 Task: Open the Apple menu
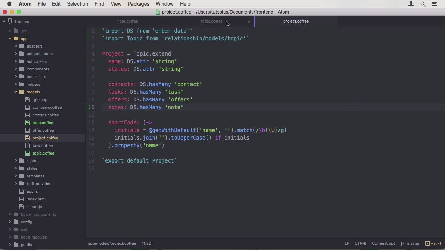[9, 4]
